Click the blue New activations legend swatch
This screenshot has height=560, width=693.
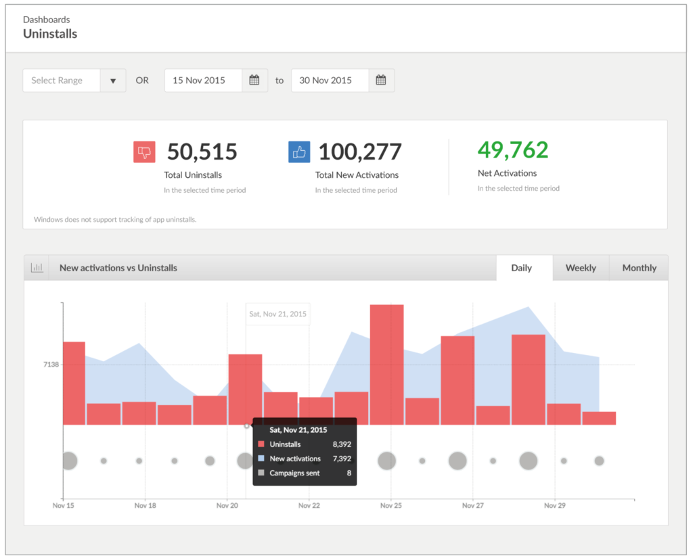tap(261, 459)
